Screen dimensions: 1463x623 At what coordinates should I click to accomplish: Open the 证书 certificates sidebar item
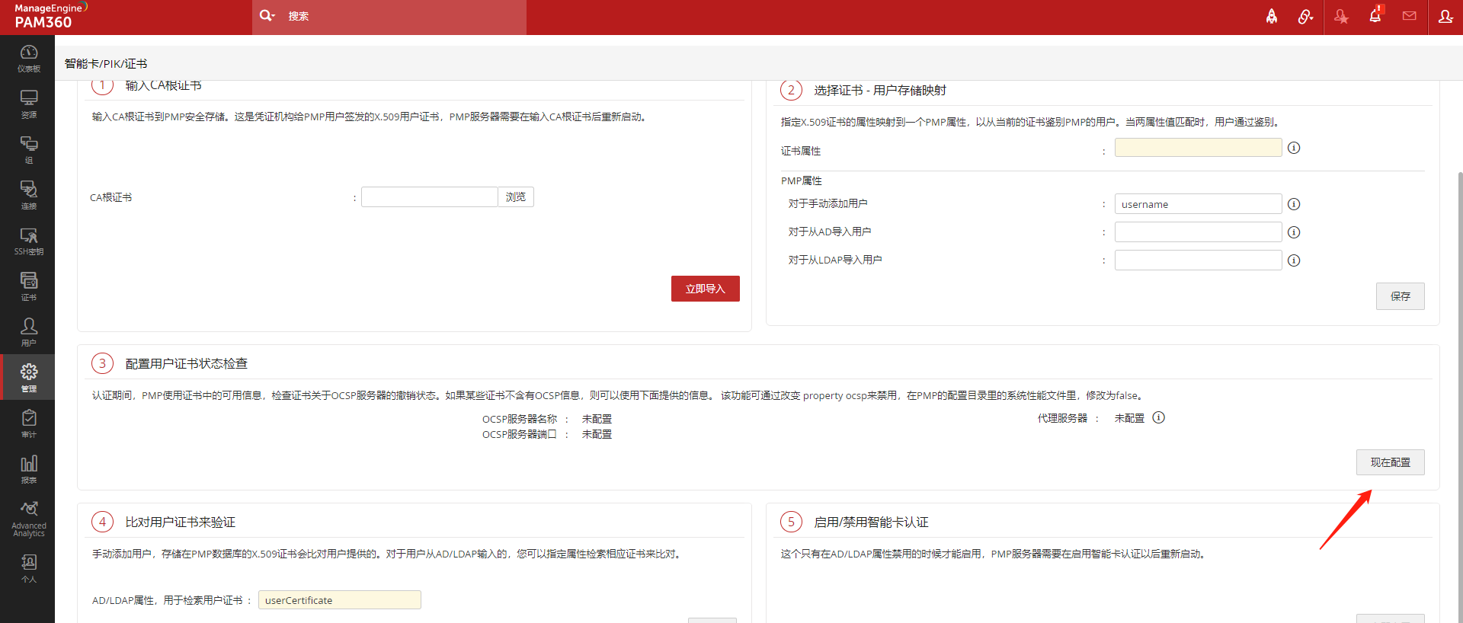(x=28, y=286)
